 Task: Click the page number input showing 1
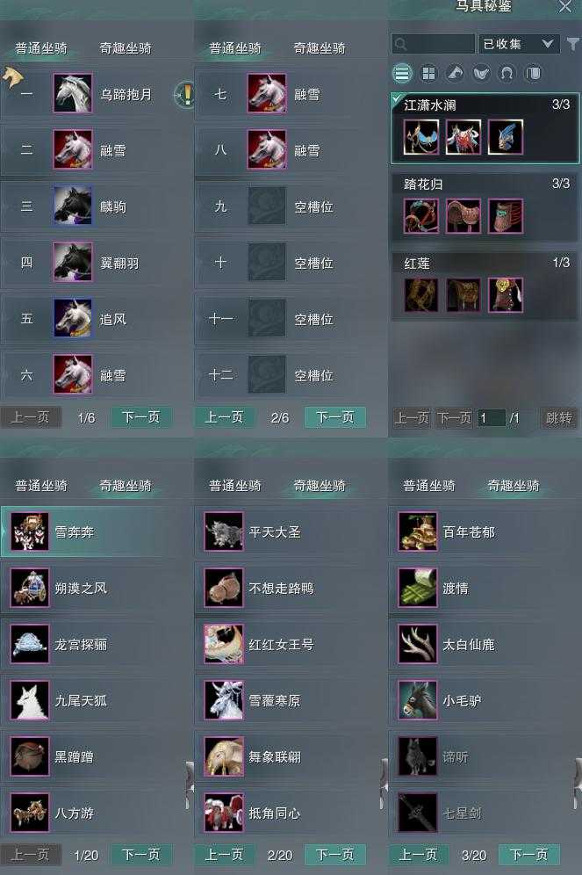[x=491, y=418]
